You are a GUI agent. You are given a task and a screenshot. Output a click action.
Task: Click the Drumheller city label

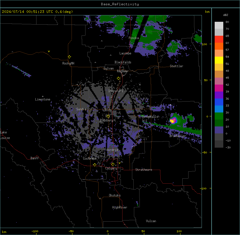click(x=178, y=136)
